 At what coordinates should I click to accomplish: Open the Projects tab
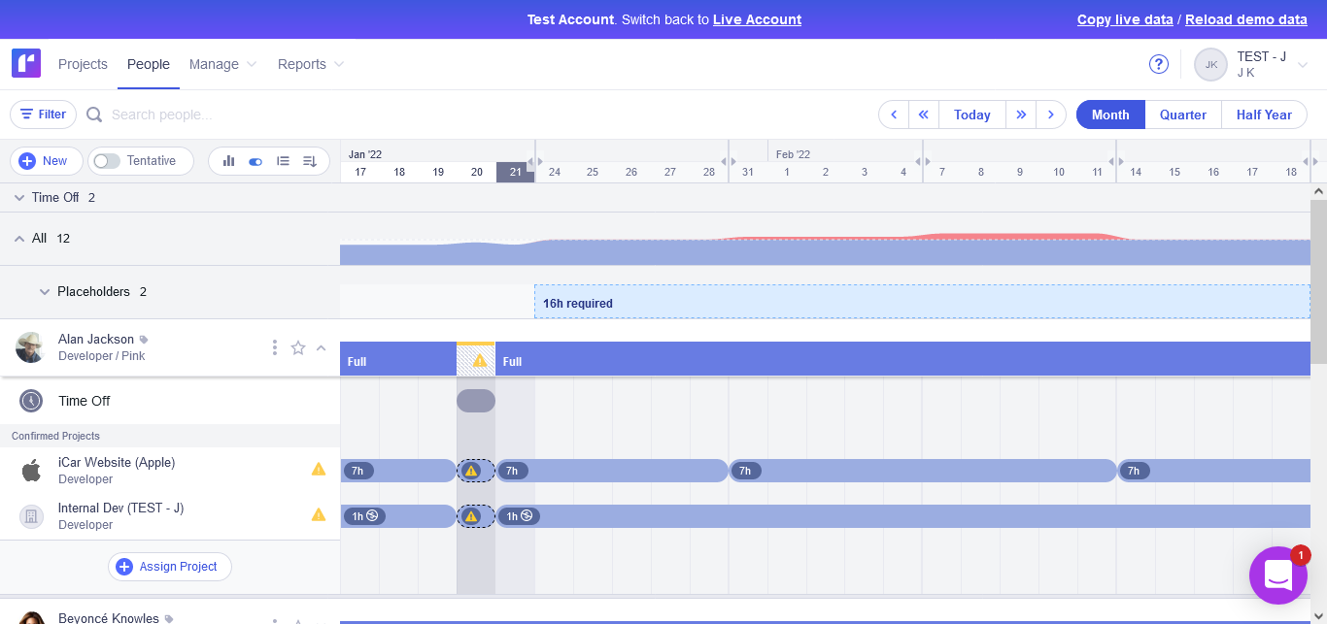point(83,64)
